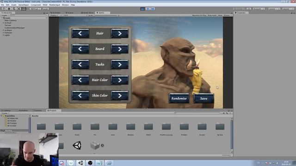The image size is (296, 166).
Task: Toggle Maximize On Play
Action: click(x=199, y=15)
